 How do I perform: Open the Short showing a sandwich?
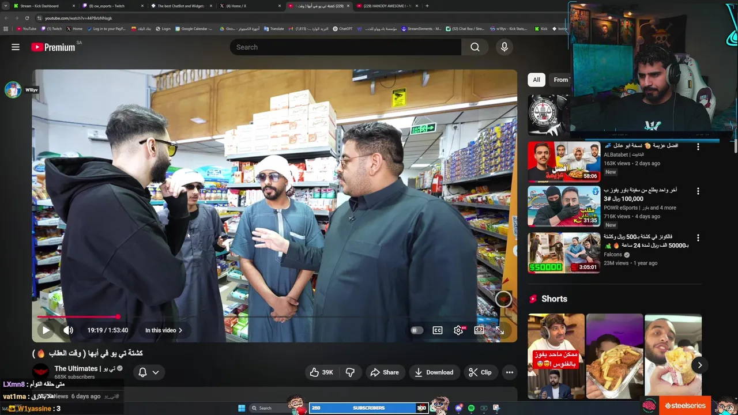(x=673, y=356)
